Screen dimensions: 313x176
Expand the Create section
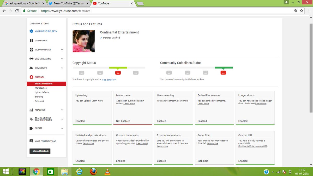(x=62, y=128)
